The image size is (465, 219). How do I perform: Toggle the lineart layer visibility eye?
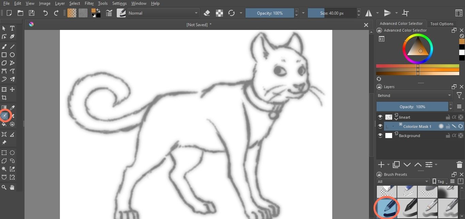point(380,117)
